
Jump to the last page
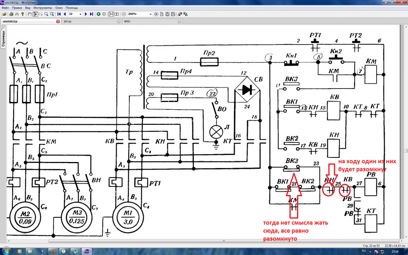pyautogui.click(x=91, y=14)
